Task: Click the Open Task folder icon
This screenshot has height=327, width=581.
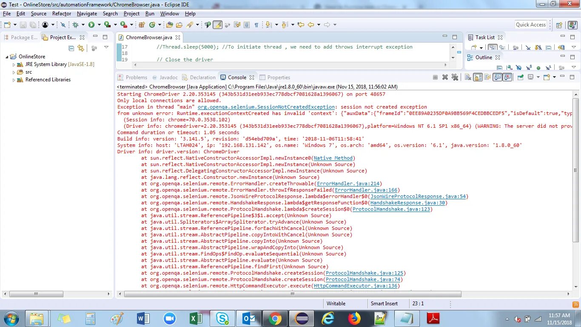Action: pos(179,25)
